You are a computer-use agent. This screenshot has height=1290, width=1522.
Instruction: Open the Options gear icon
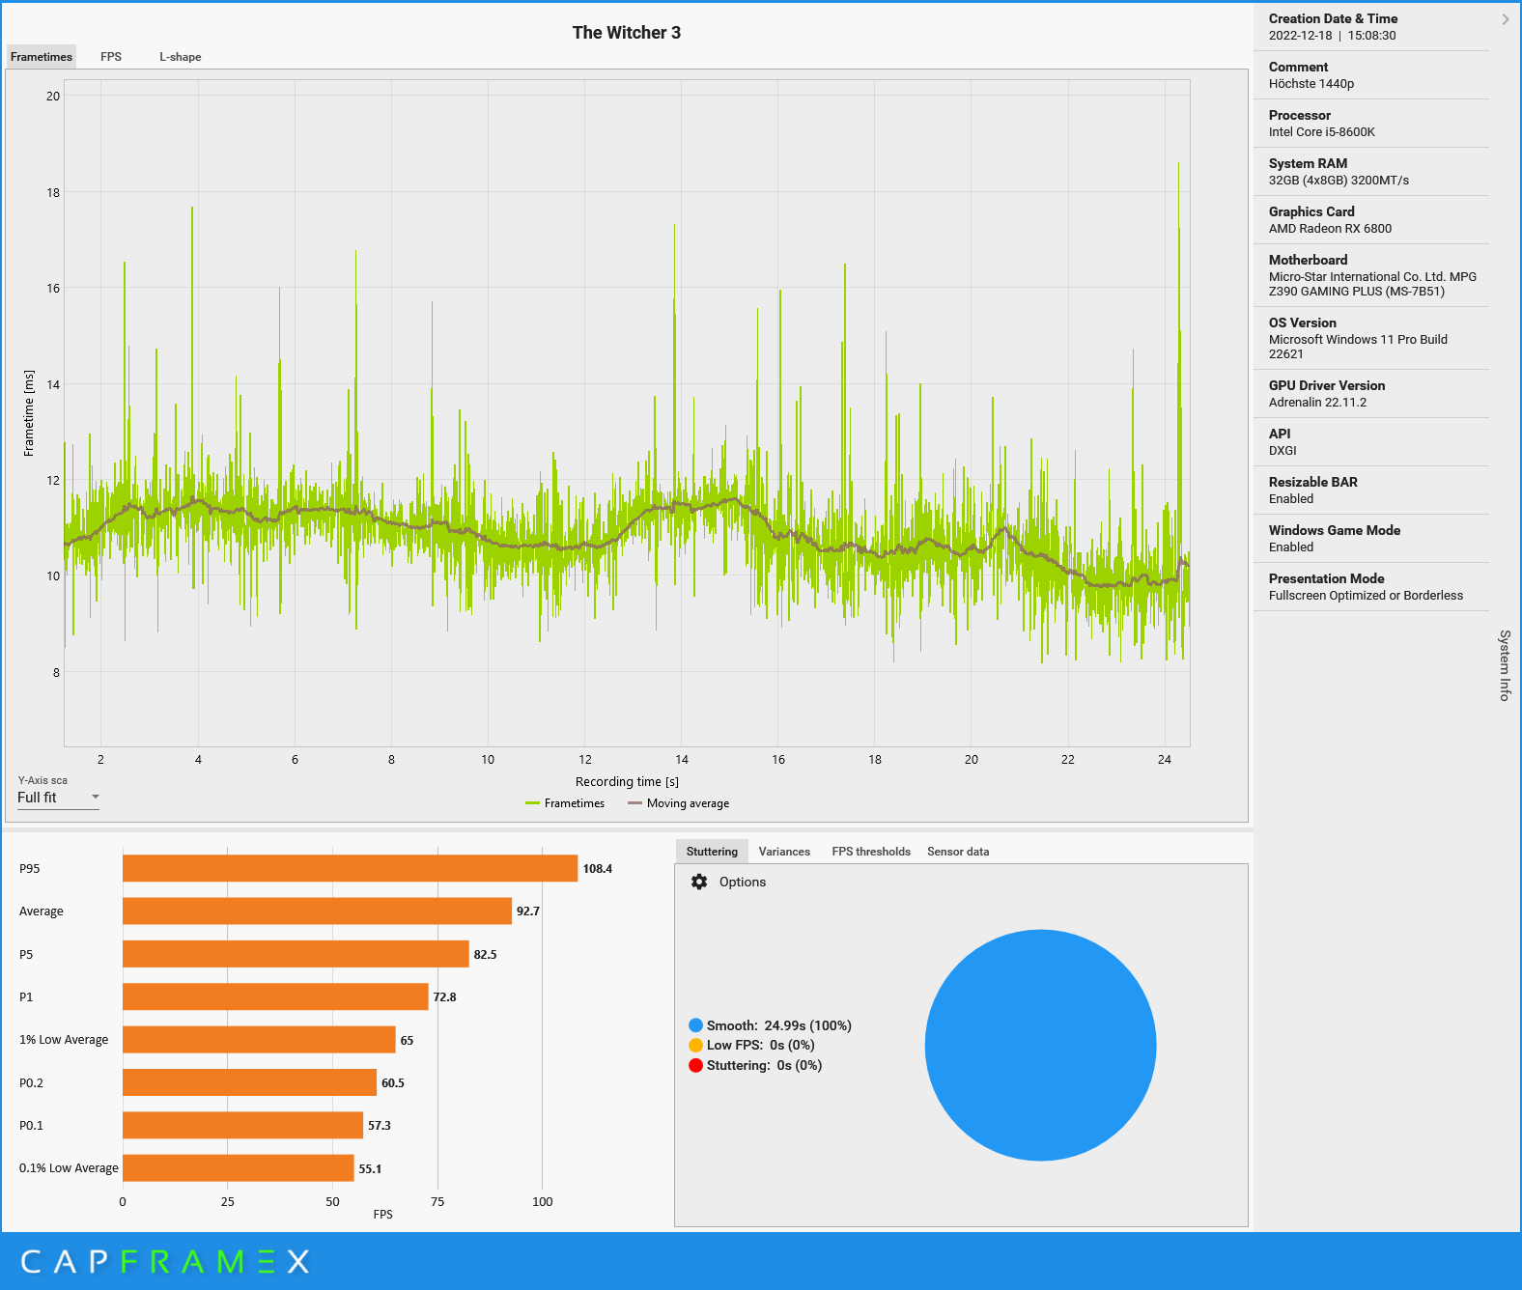coord(699,882)
